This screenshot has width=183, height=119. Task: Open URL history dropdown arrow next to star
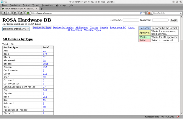pos(144,13)
